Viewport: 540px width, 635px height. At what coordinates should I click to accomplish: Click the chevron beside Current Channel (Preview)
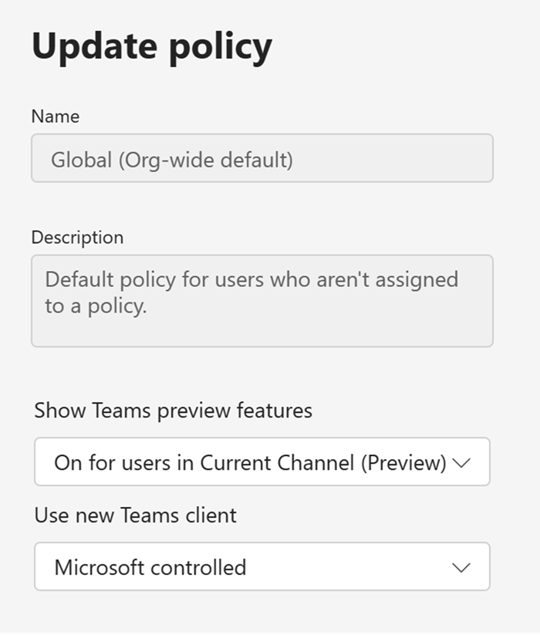coord(461,463)
